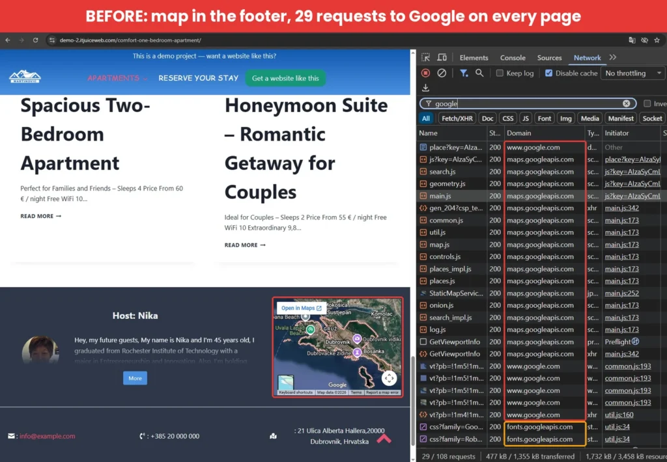Open the network search magnifier
Screen dimensions: 667x462
(479, 73)
